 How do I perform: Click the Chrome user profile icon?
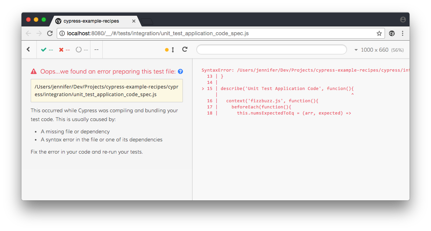click(403, 20)
